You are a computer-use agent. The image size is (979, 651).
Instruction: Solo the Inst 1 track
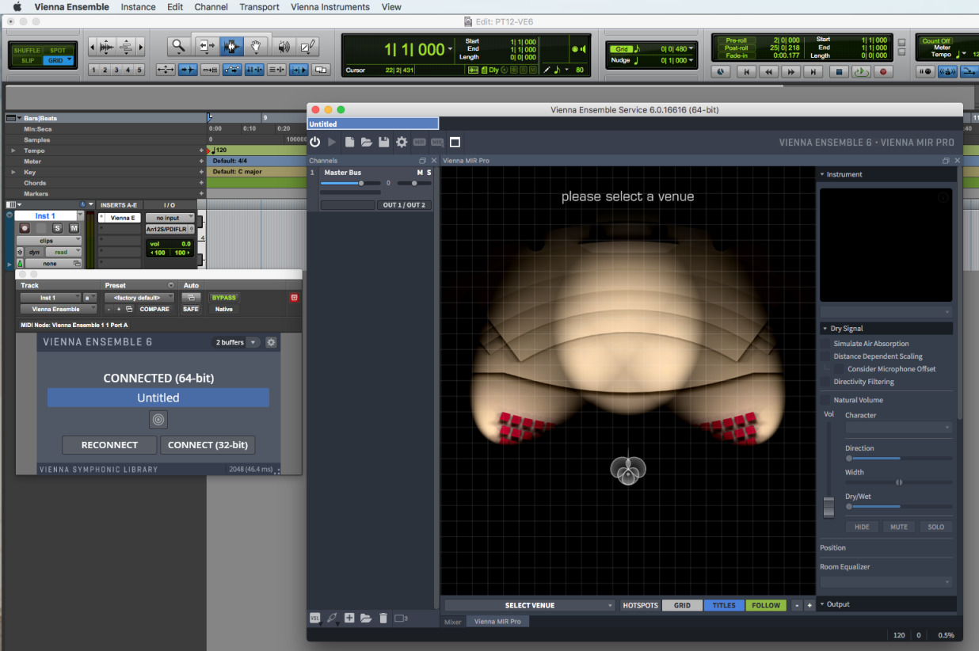[x=57, y=228]
